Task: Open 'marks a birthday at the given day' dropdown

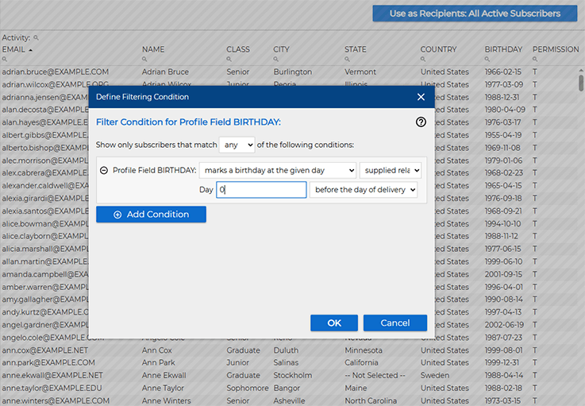Action: [x=277, y=170]
